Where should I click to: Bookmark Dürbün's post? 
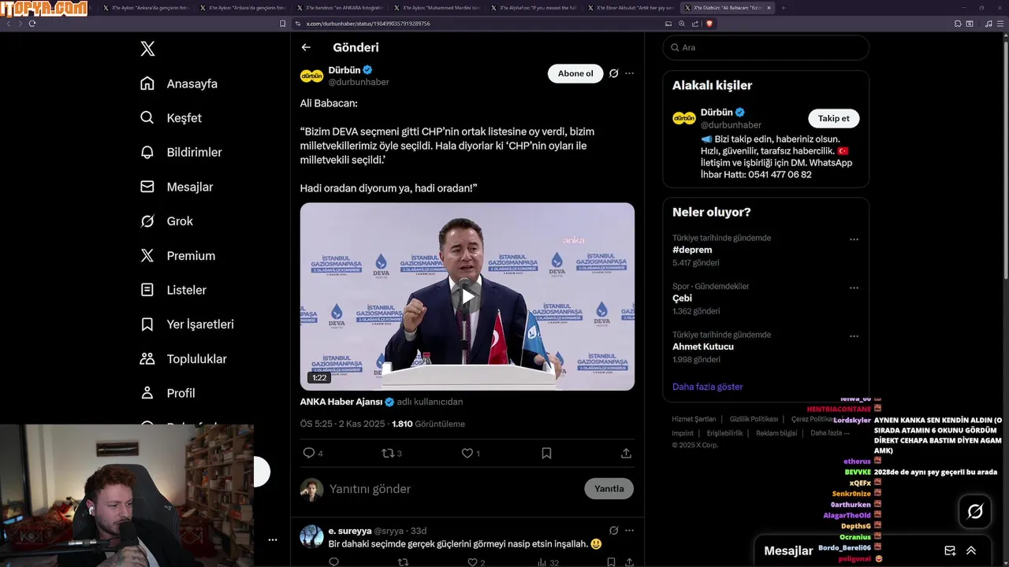(x=546, y=453)
